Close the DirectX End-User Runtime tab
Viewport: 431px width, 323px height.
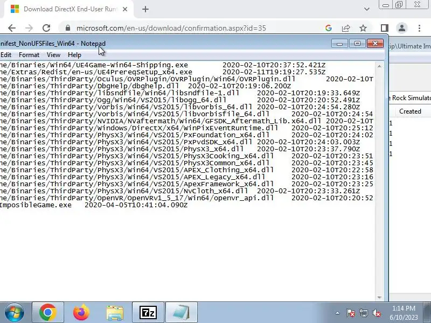[125, 9]
